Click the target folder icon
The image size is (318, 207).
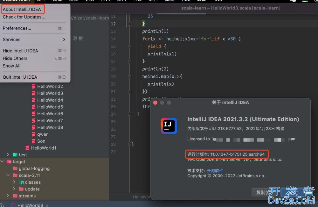pos(9,162)
